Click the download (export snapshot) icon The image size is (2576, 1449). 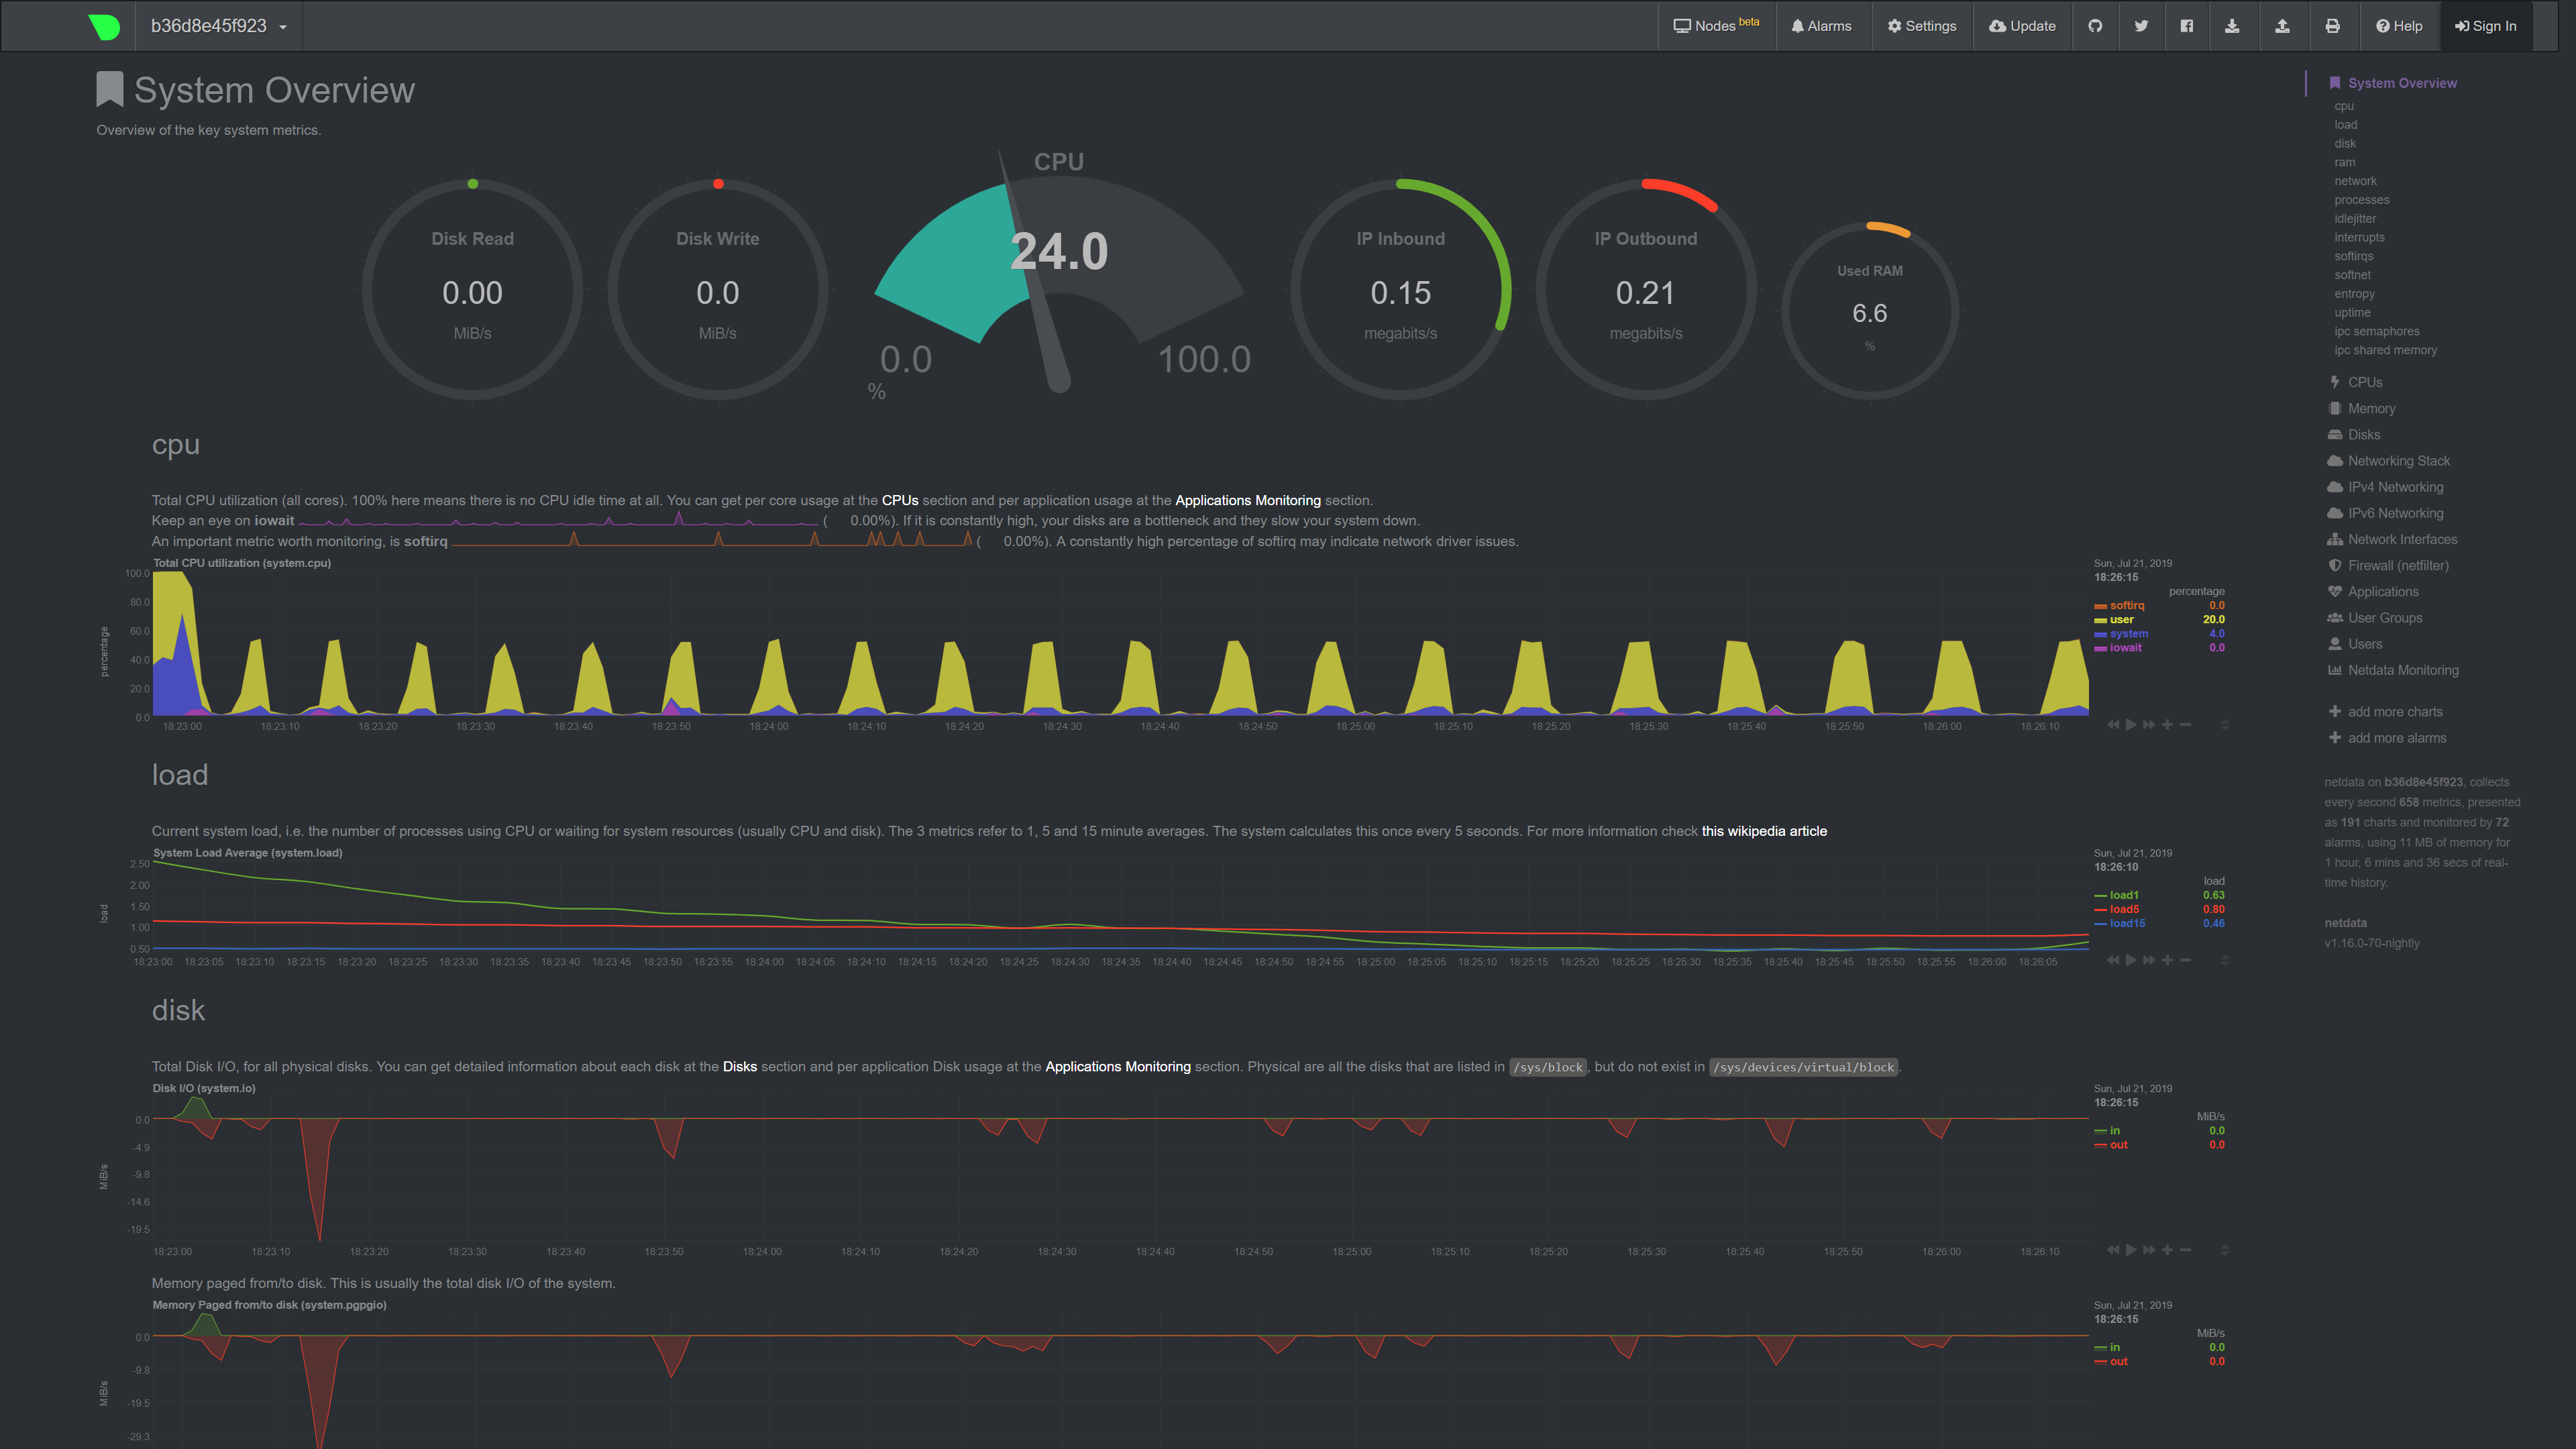[2232, 26]
